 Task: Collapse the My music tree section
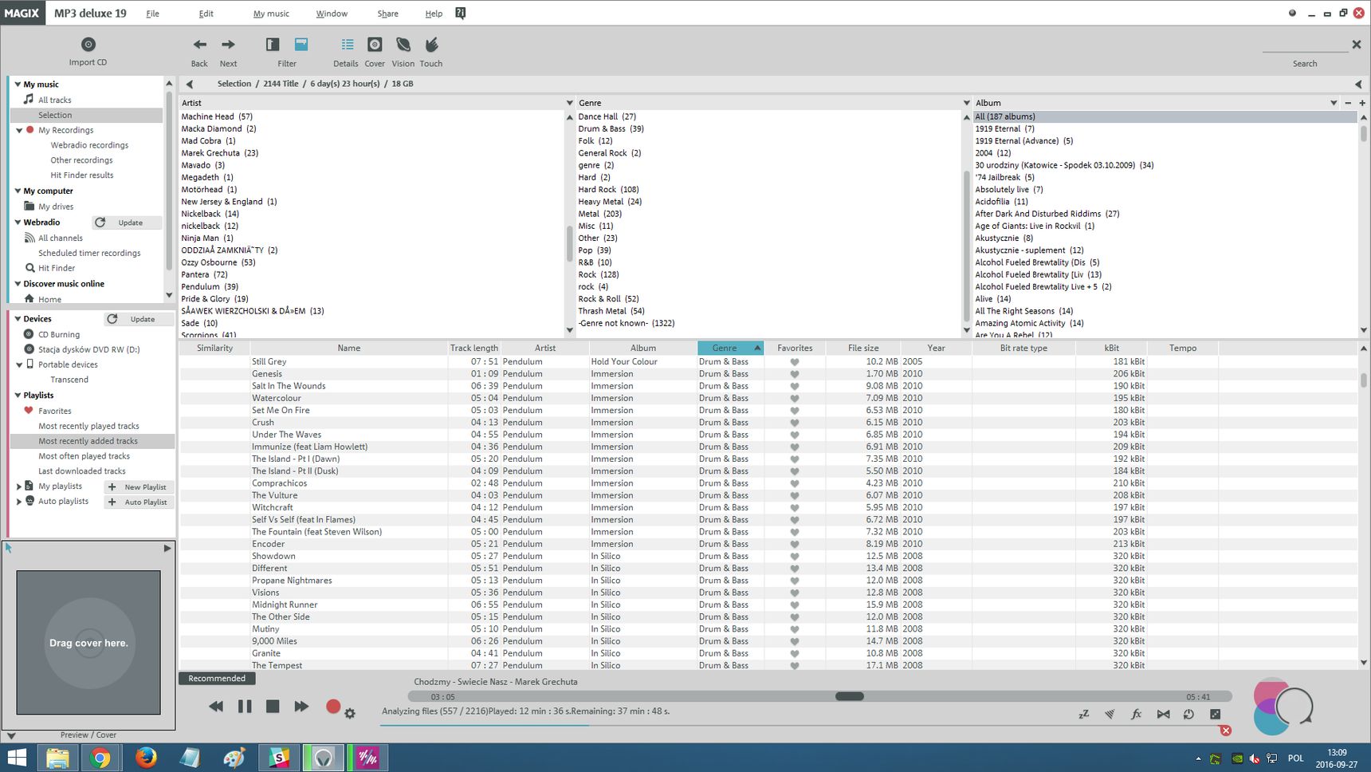[x=18, y=84]
